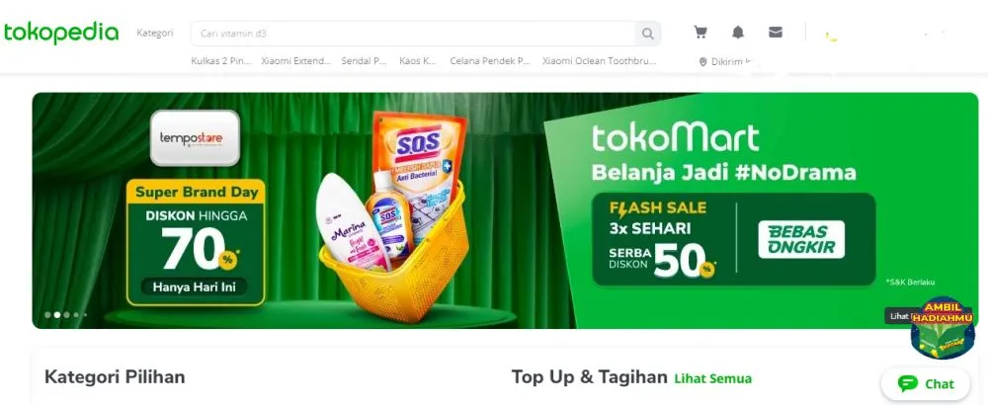988x405 pixels.
Task: Select the Xiaomi Oclean Toothbru... suggestion
Action: click(600, 61)
